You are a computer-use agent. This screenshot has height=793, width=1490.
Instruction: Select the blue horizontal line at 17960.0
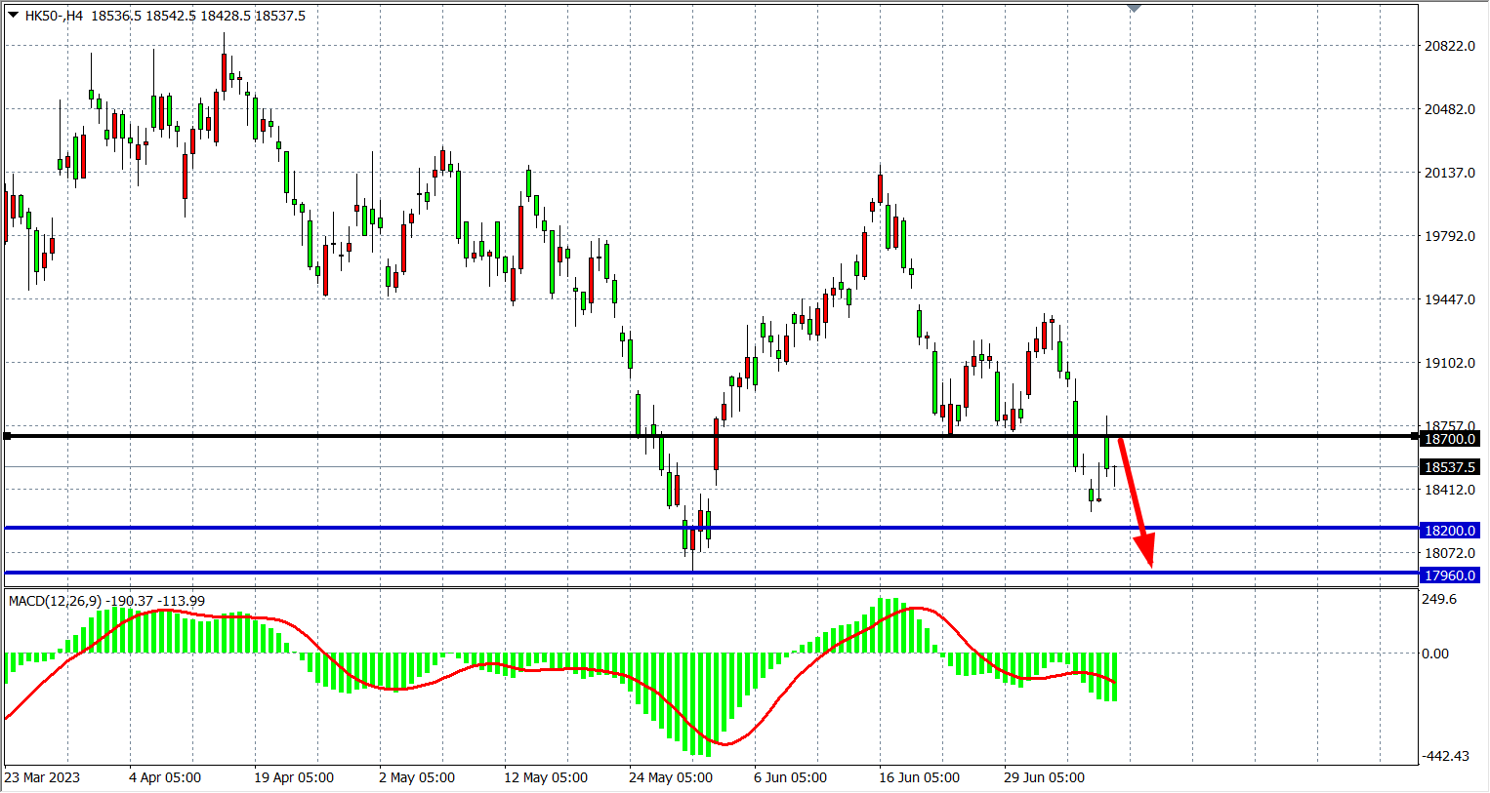pyautogui.click(x=391, y=573)
